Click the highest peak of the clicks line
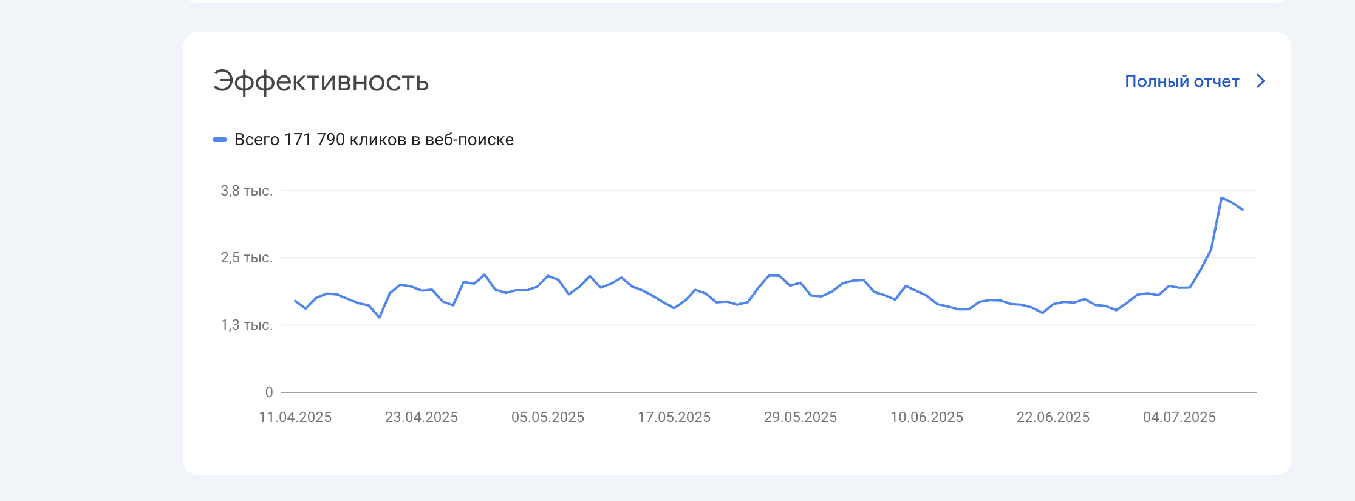Screen dimensions: 1355x501 [x=1221, y=198]
